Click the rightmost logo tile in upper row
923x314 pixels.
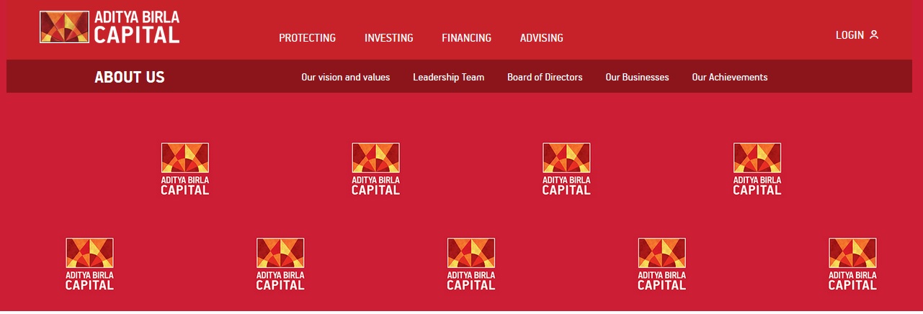pyautogui.click(x=757, y=169)
